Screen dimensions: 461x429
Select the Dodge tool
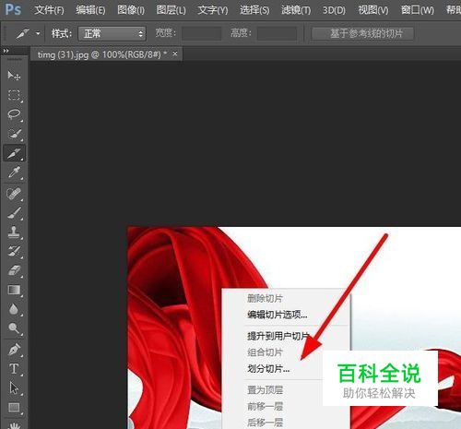click(14, 328)
